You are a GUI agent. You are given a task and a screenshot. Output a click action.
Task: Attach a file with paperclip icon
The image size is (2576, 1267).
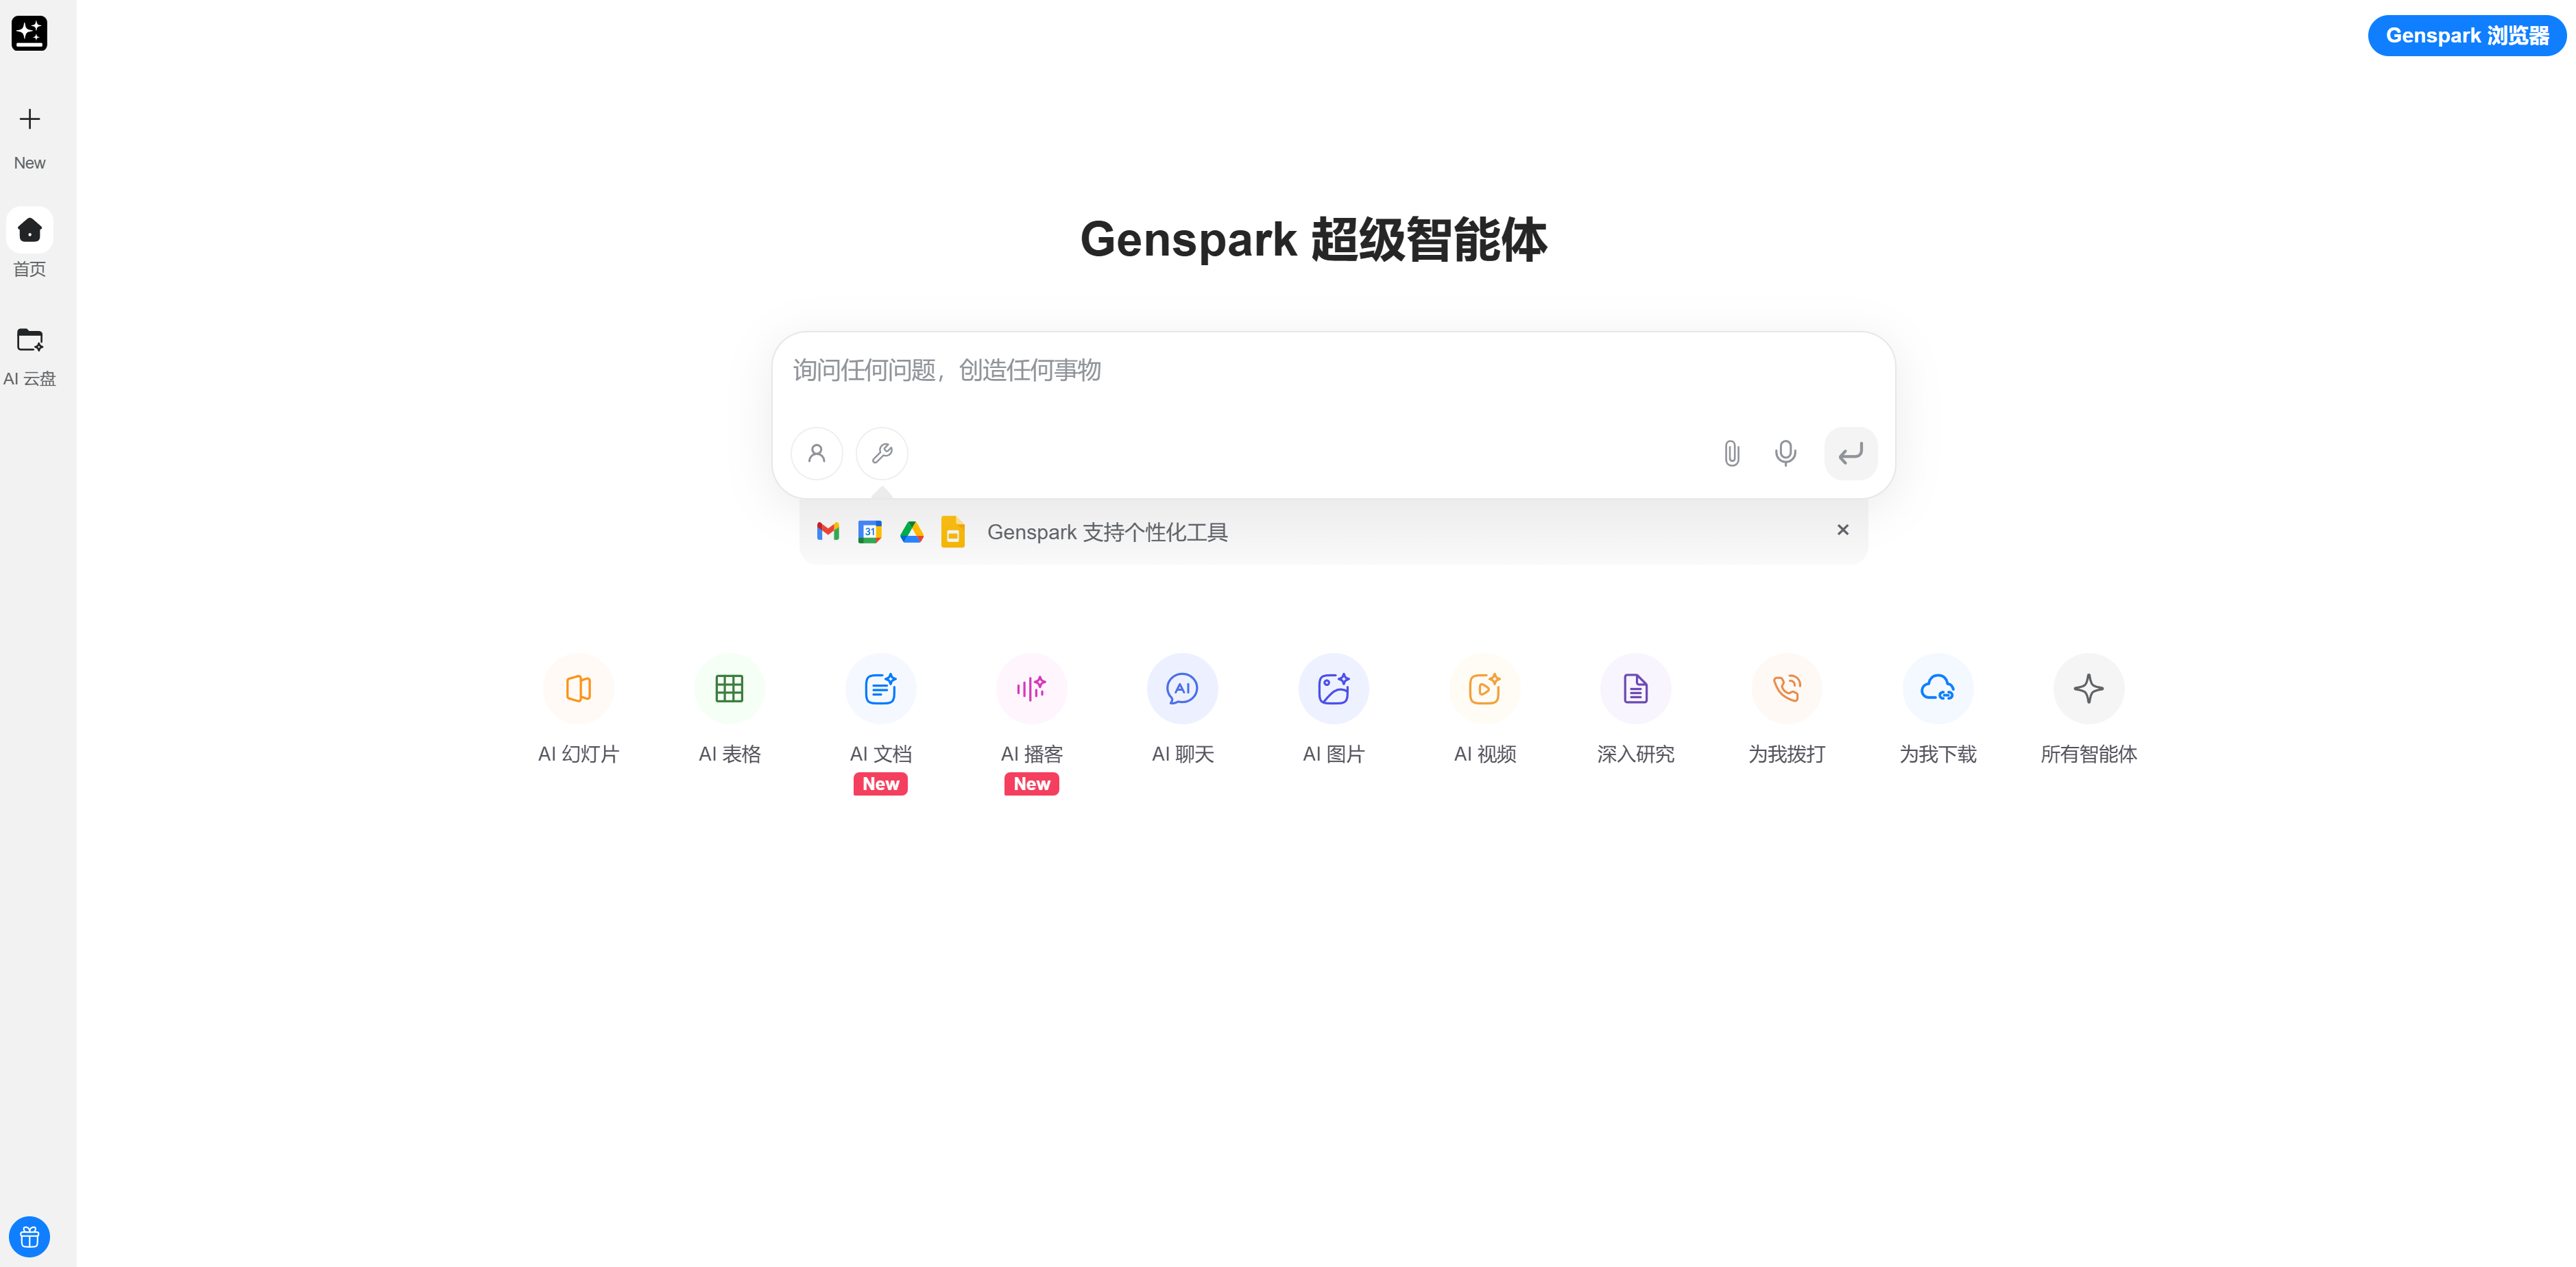point(1732,454)
